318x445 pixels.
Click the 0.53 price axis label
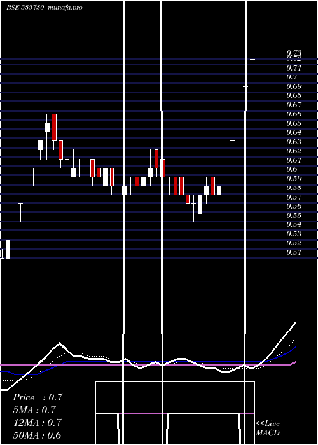294,234
